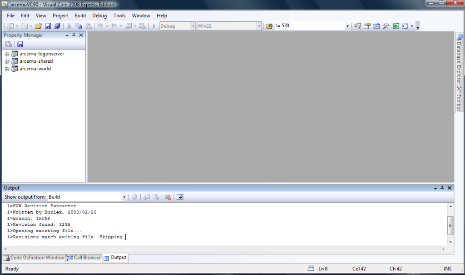The image size is (465, 275).
Task: Close the Property Manager panel
Action: pyautogui.click(x=81, y=35)
